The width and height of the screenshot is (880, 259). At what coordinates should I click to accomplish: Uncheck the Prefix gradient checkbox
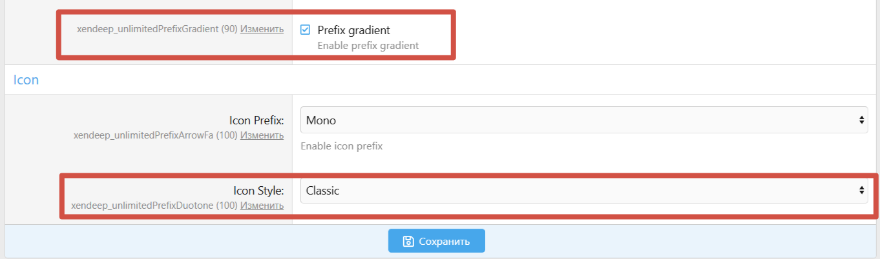coord(306,30)
